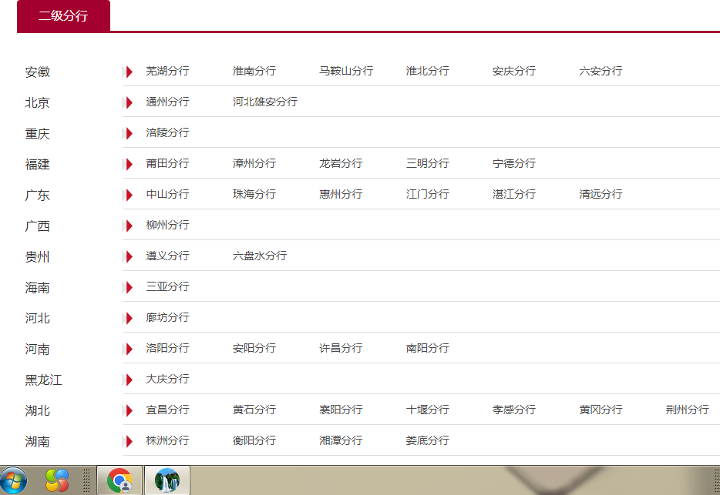Select the 二级分行 tab
The width and height of the screenshot is (720, 495).
coord(63,16)
